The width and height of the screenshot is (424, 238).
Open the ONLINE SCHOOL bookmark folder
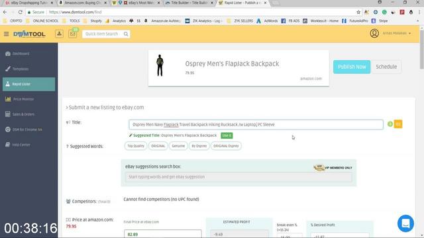pyautogui.click(x=42, y=20)
